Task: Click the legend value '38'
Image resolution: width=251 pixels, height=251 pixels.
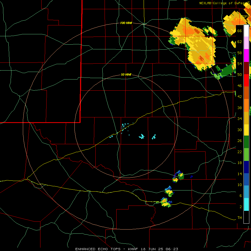Action: coord(240,108)
